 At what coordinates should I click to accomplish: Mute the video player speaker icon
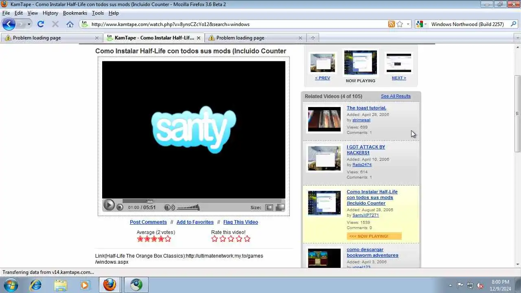tap(169, 208)
